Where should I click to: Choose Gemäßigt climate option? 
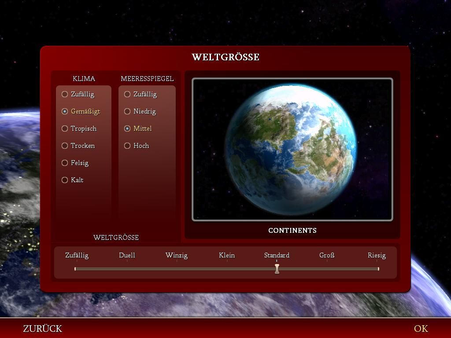(x=65, y=111)
